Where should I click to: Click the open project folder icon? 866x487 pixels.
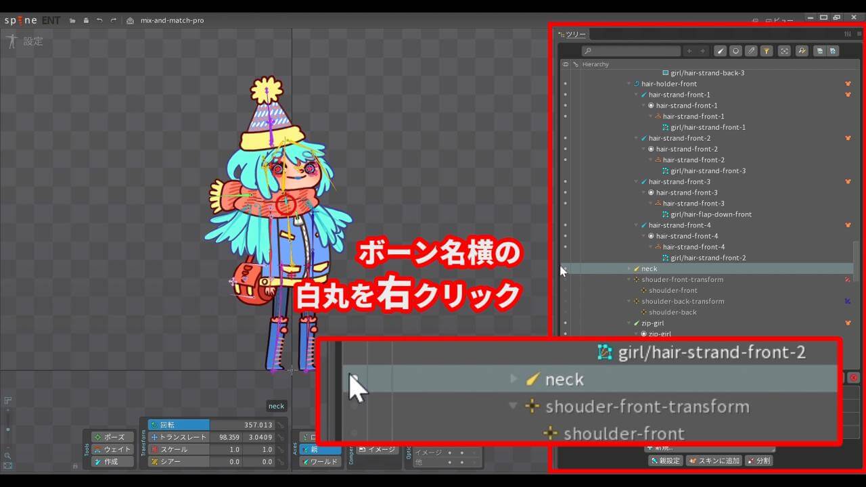pos(72,20)
